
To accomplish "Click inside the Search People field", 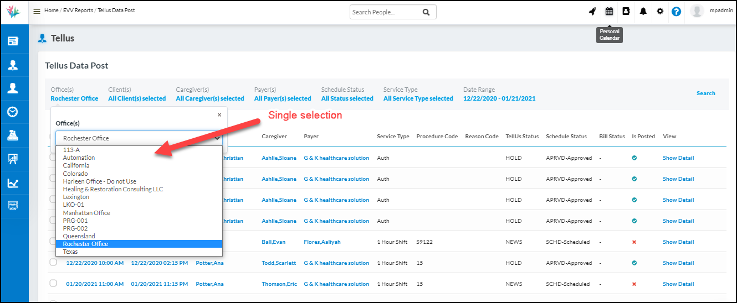I will pyautogui.click(x=385, y=12).
